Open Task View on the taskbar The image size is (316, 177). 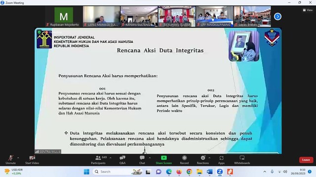[x=148, y=172]
